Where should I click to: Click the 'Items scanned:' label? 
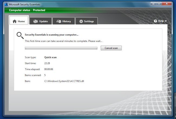point(33,75)
